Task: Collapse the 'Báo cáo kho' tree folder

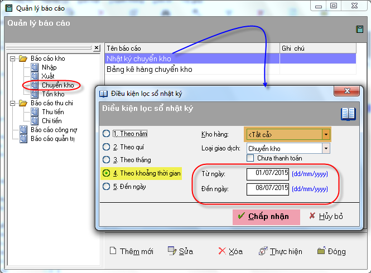Action: tap(13, 58)
